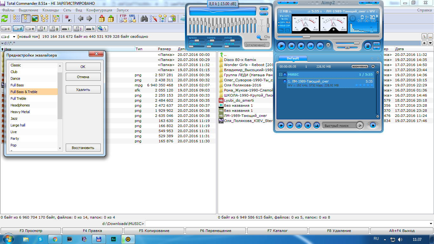
Task: Open the FTP connect toolbar icon
Action: click(x=123, y=18)
